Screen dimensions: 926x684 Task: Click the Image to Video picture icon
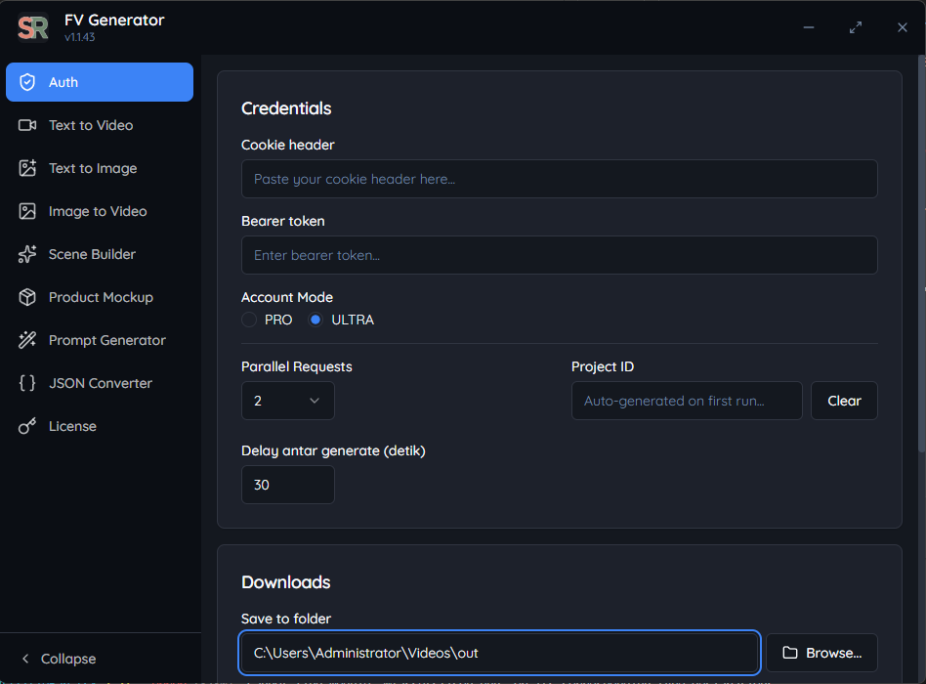(x=27, y=211)
